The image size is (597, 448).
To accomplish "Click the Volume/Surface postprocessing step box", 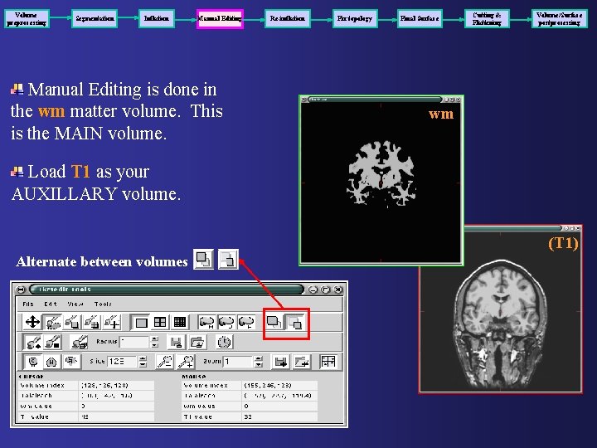I will [560, 18].
